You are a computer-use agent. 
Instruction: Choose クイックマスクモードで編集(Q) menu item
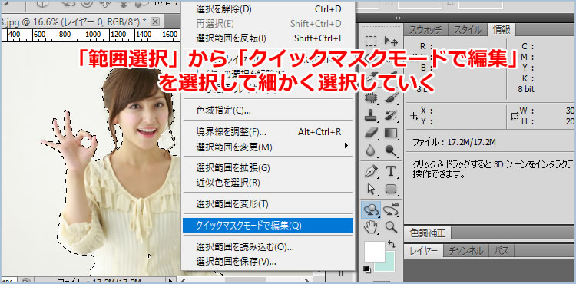pos(268,226)
